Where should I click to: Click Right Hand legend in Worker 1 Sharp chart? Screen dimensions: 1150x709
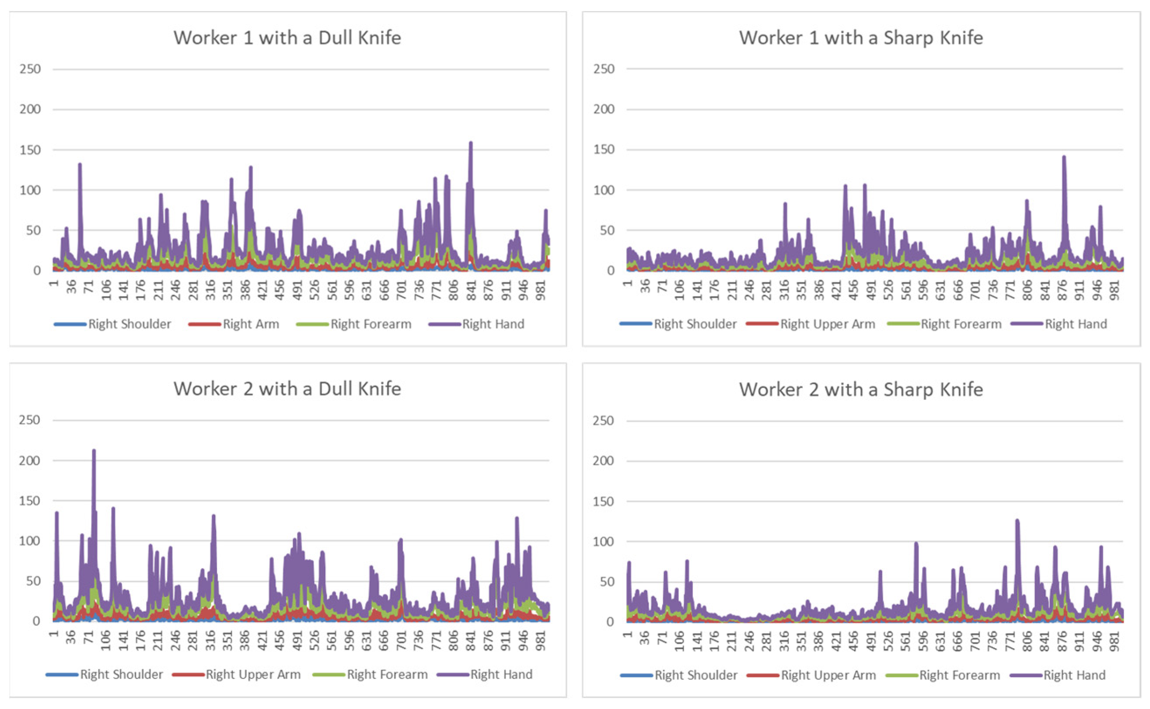pos(1075,324)
